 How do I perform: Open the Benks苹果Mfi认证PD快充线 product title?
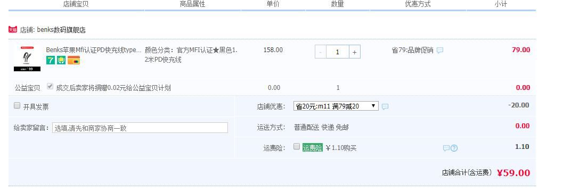pyautogui.click(x=94, y=50)
